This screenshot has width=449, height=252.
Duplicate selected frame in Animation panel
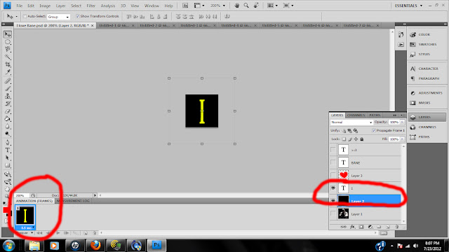[86, 233]
